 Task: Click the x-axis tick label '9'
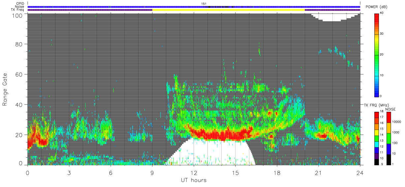tap(152, 173)
